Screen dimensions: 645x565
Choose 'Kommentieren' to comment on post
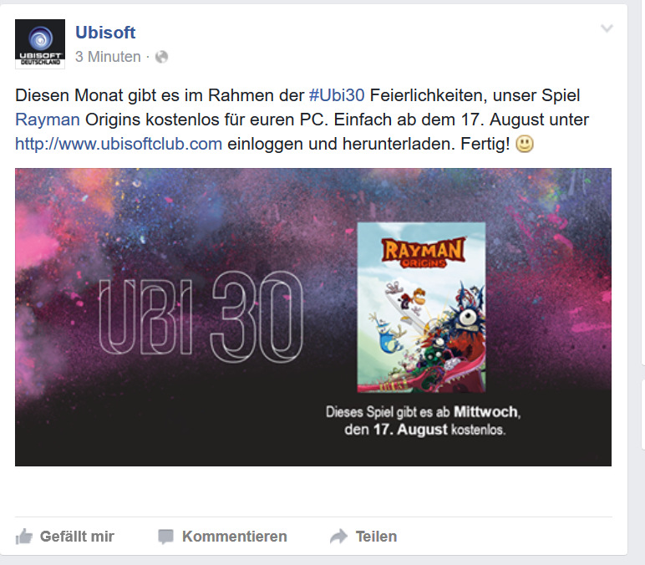coord(235,537)
